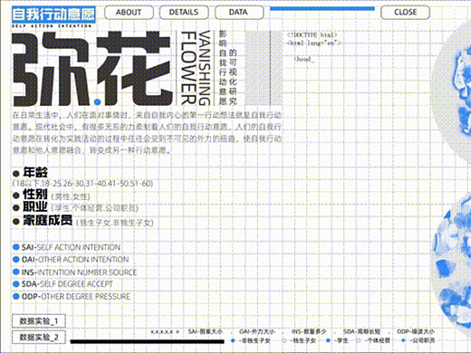
Task: Click the OAI-外力大小 legend label
Action: tap(257, 331)
